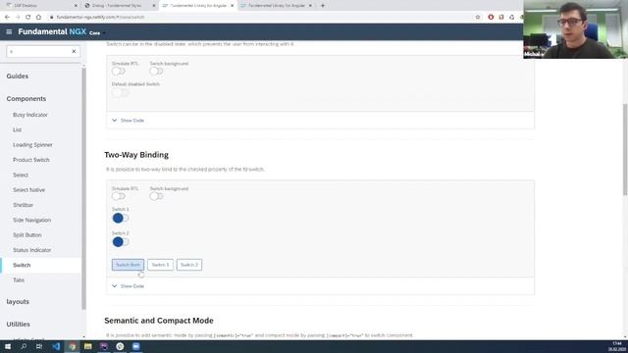Go to the browser home page icon
The height and width of the screenshot is (353, 628).
tap(38, 18)
